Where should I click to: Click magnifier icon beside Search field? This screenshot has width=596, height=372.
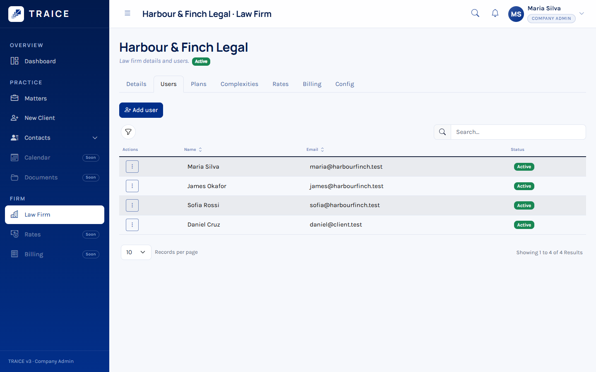click(442, 132)
